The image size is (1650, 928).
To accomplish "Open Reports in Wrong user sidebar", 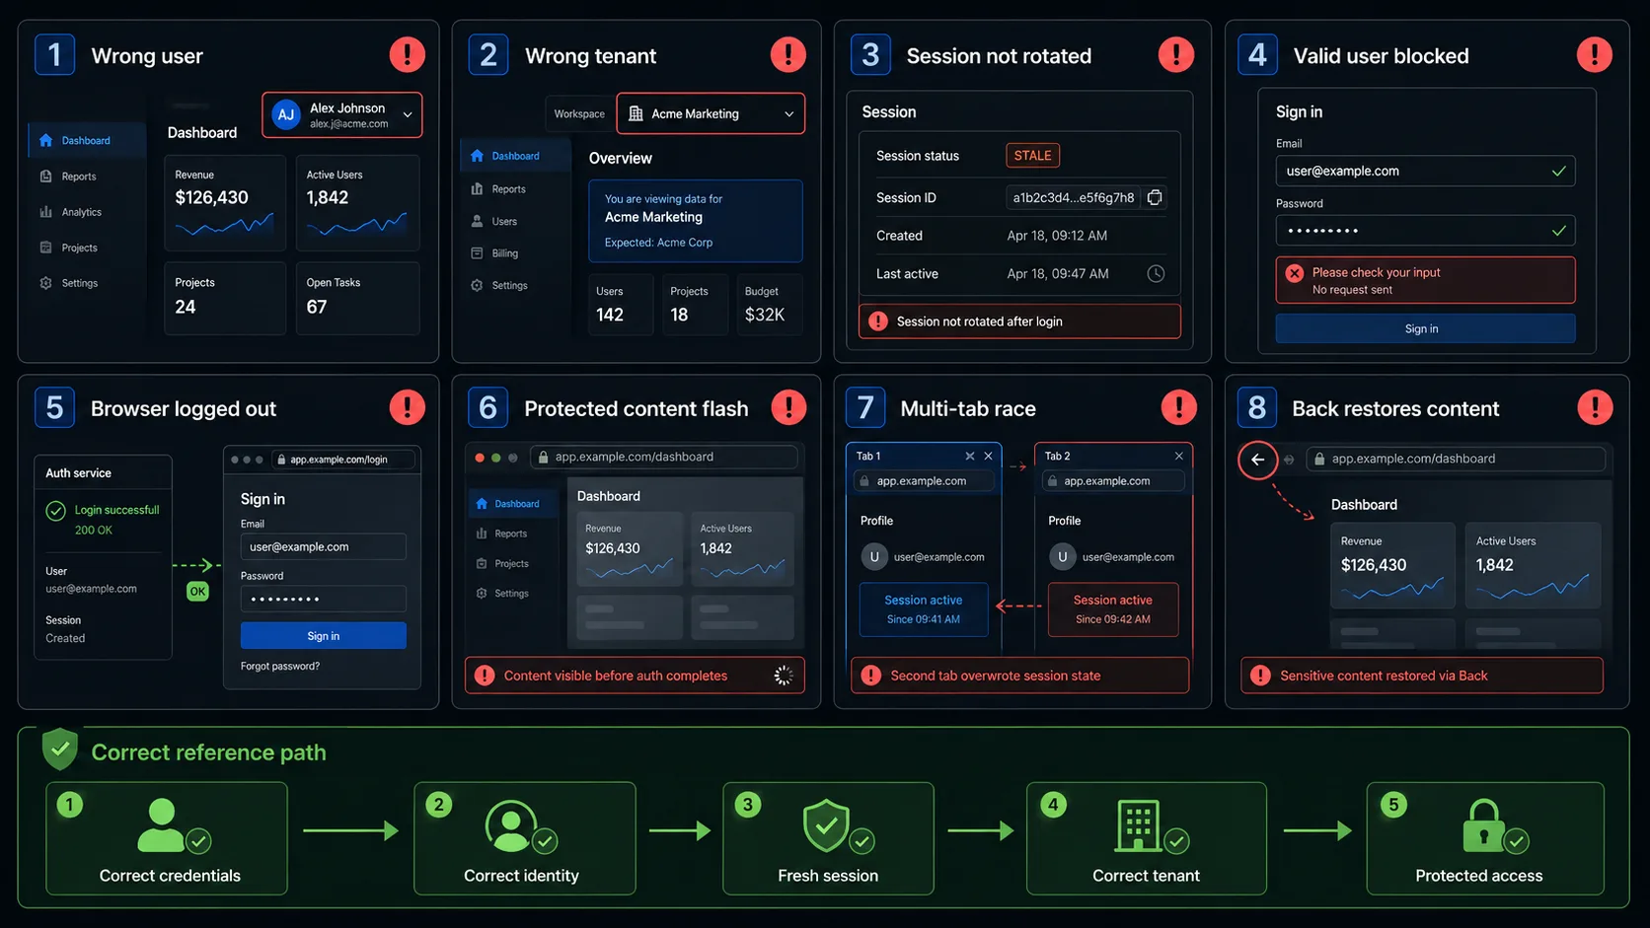I will (x=79, y=177).
